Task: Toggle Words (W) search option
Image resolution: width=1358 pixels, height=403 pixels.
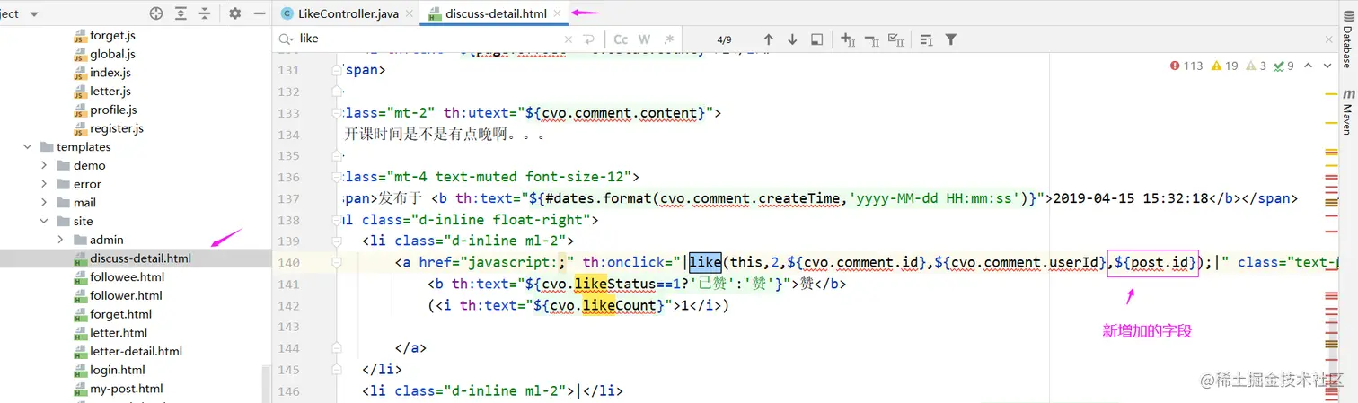Action: (644, 39)
